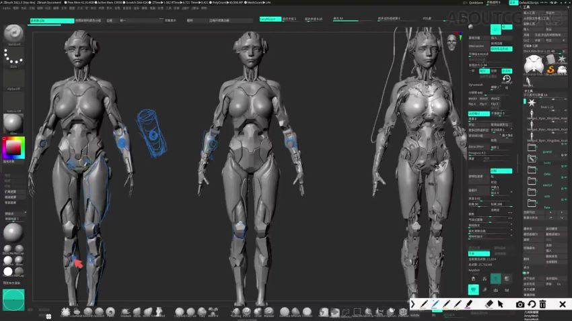Click the Flip Y button
Viewport: 572px width, 321px height.
[483, 104]
